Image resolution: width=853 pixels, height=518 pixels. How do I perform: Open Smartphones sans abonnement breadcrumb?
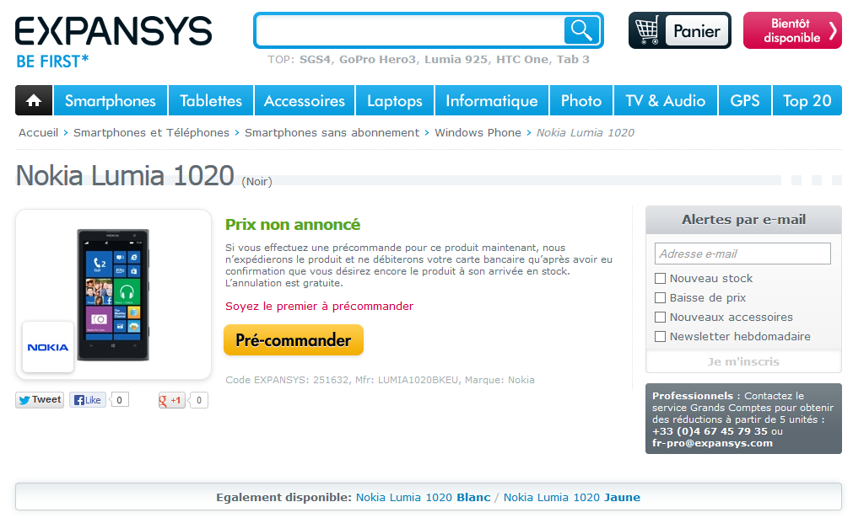pos(332,133)
